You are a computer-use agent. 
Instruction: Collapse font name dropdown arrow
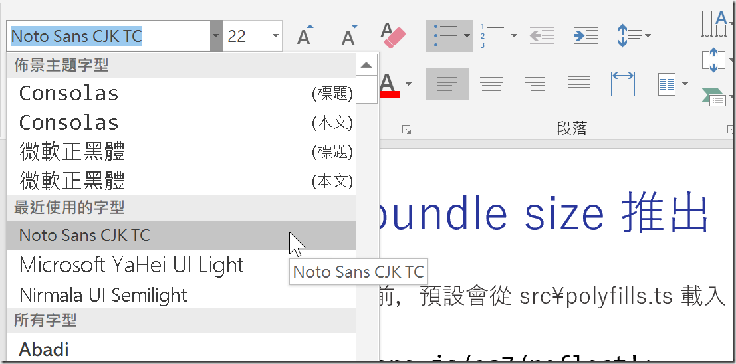(x=216, y=36)
